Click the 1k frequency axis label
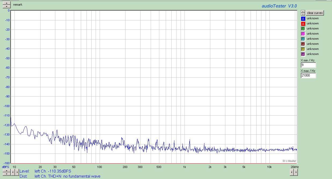The width and height of the screenshot is (332, 179). tap(185, 167)
